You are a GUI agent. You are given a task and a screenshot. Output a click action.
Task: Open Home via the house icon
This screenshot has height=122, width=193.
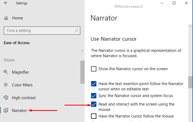(x=6, y=18)
